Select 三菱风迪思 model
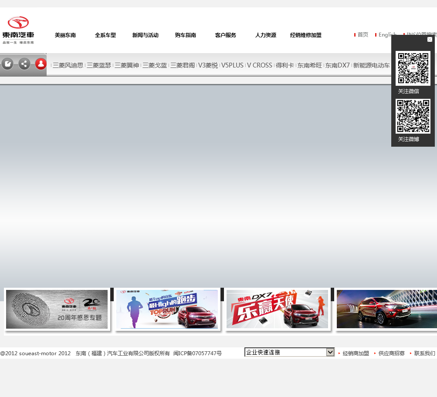 (68, 65)
